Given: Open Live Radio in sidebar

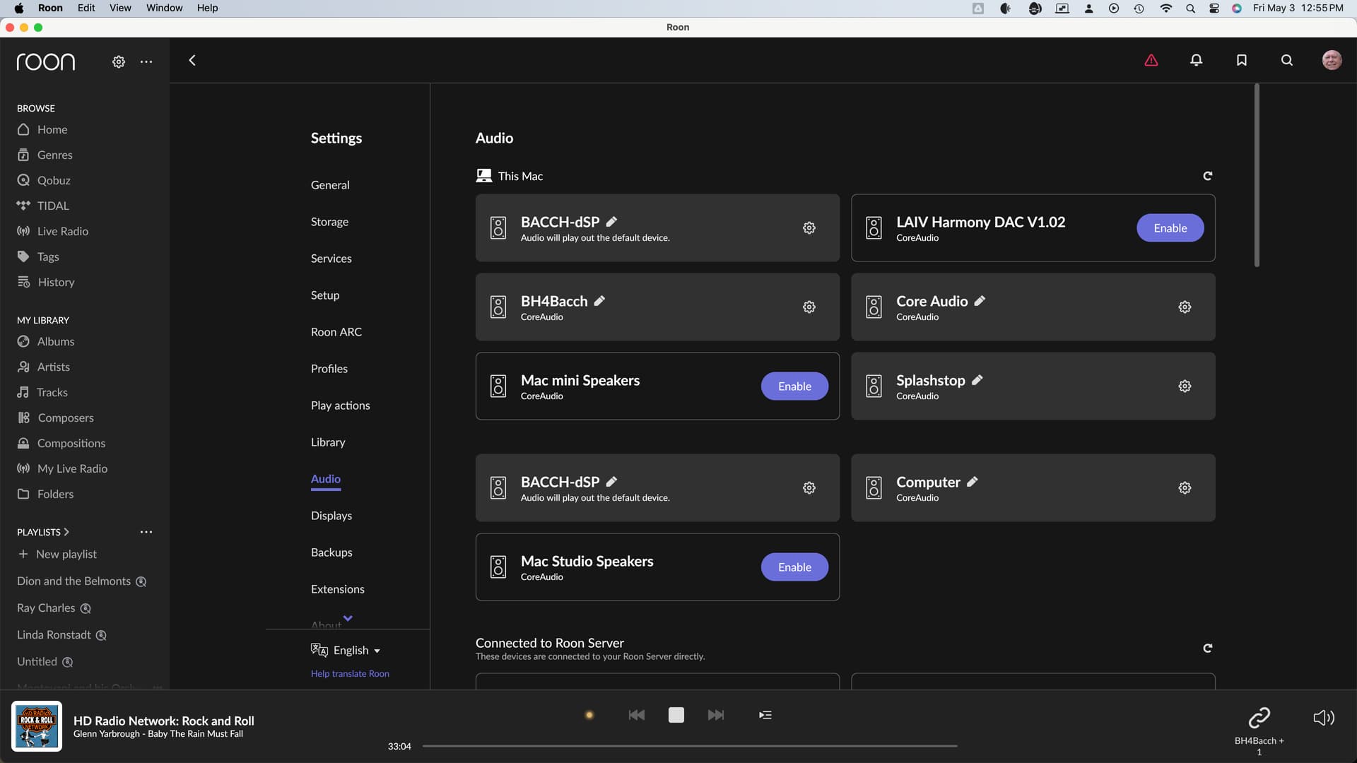Looking at the screenshot, I should [53, 232].
